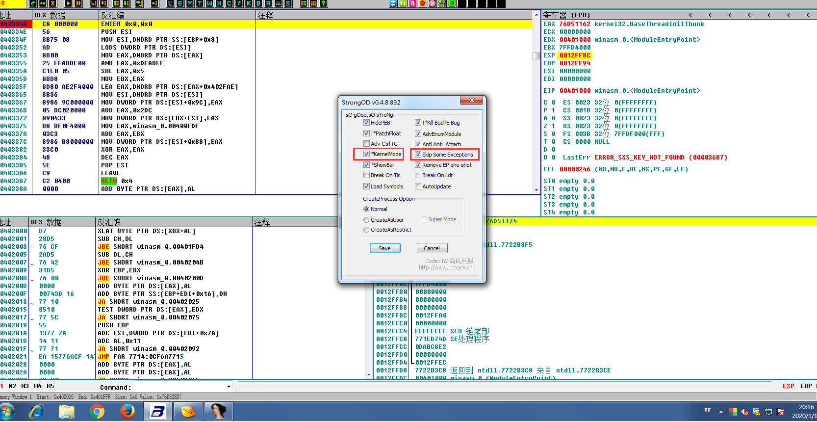Switch to memory tab M3

pos(25,386)
